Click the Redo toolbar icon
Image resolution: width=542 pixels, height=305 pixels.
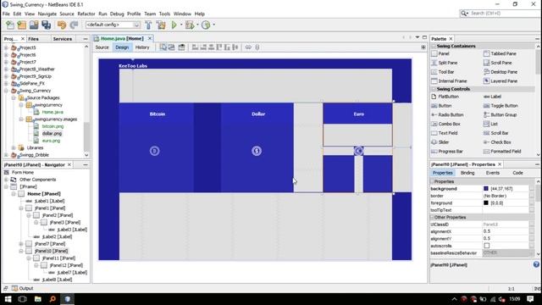[74, 25]
